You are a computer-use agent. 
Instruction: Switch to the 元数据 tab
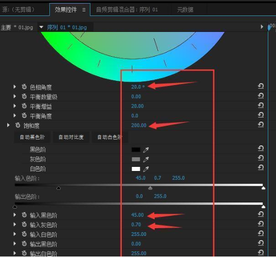[x=185, y=9]
